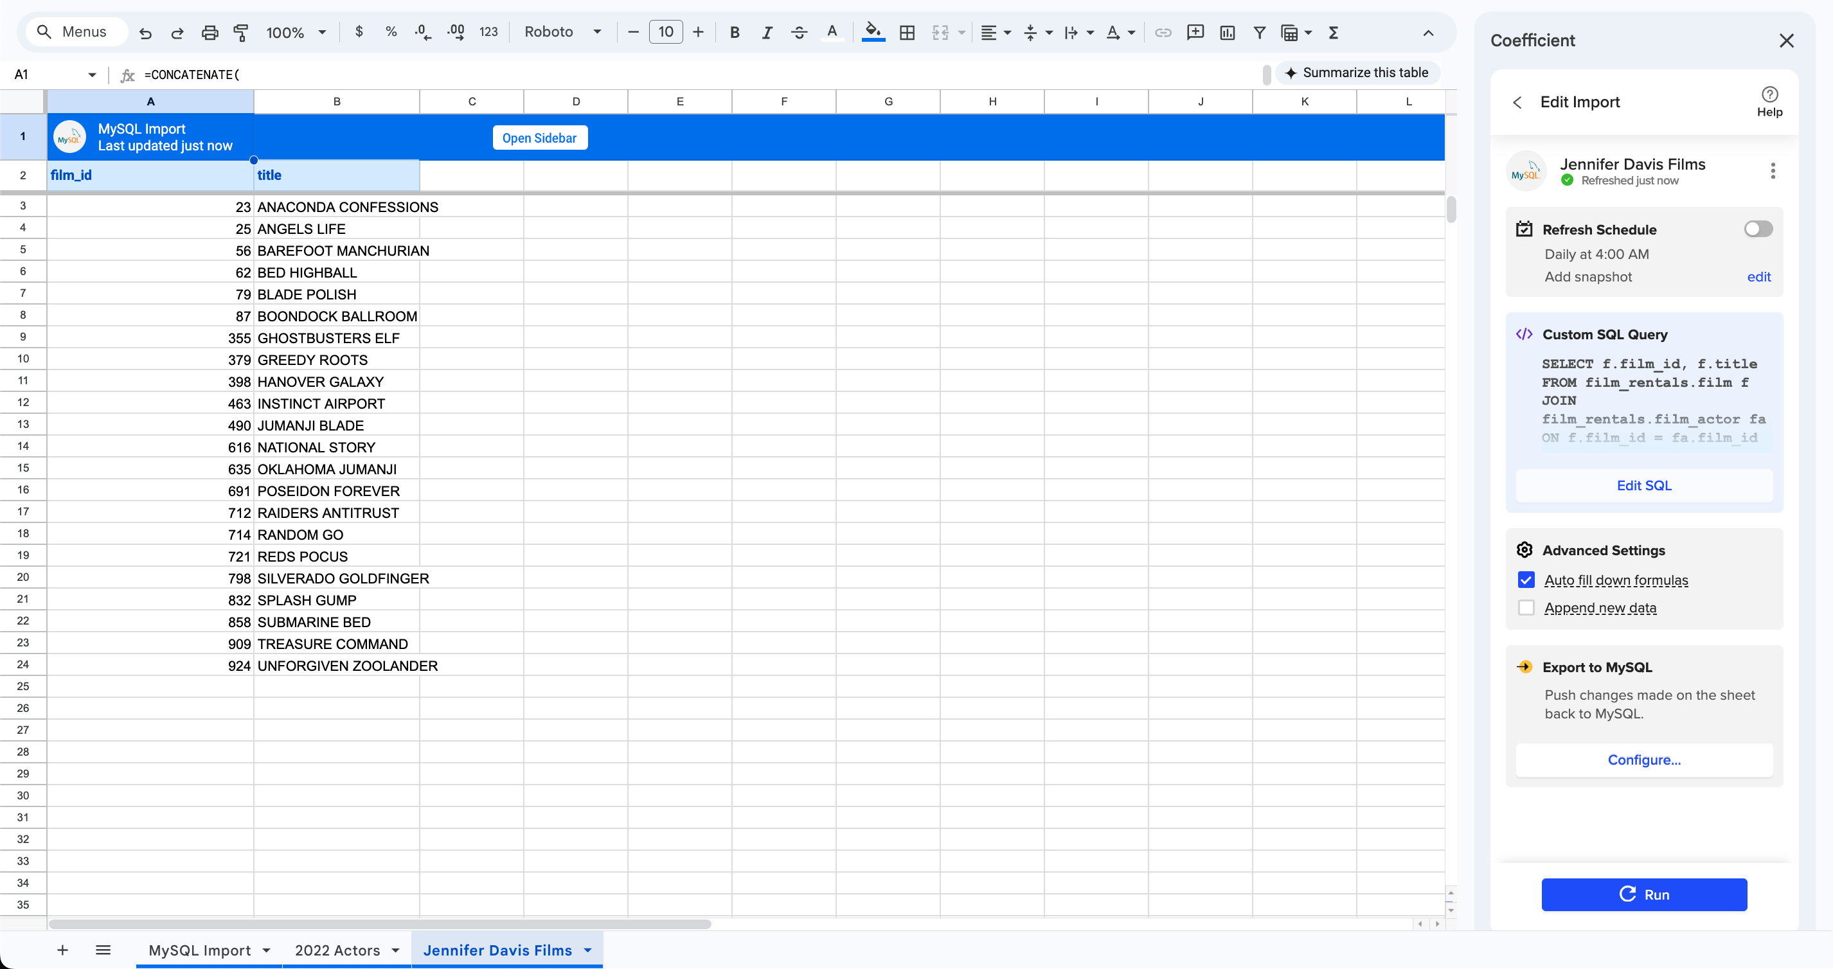Screen dimensions: 1833x969
Task: Insert a link into the cell
Action: click(1163, 32)
